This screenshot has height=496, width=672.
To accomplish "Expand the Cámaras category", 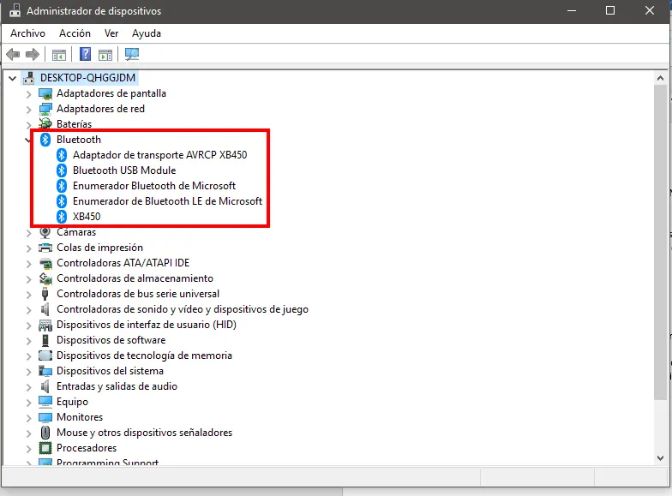I will 29,233.
